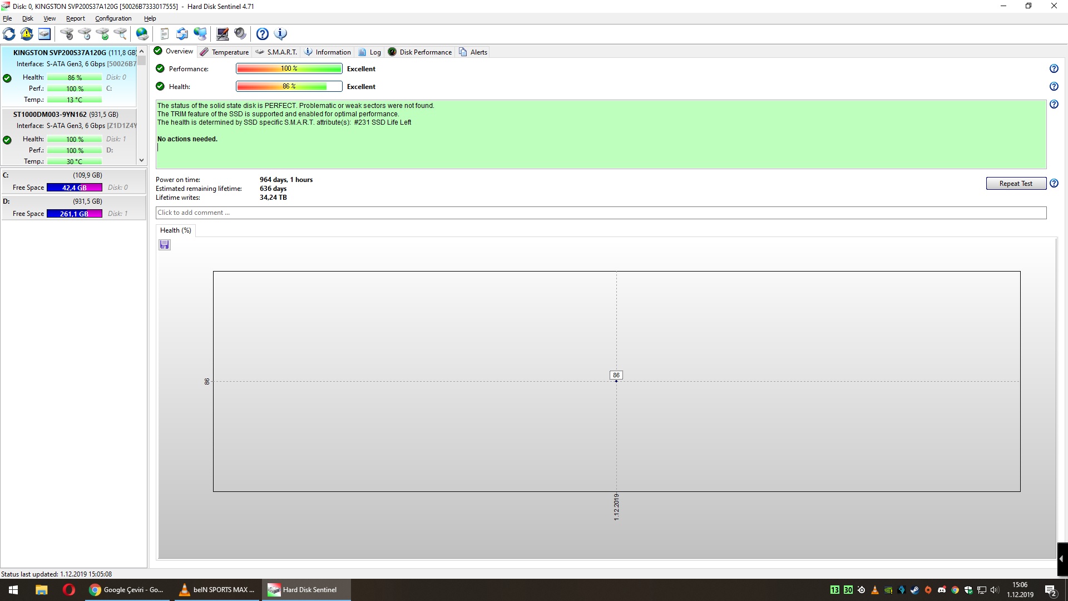The width and height of the screenshot is (1068, 601).
Task: Click the e-mail send toolbar icon
Action: (x=182, y=34)
